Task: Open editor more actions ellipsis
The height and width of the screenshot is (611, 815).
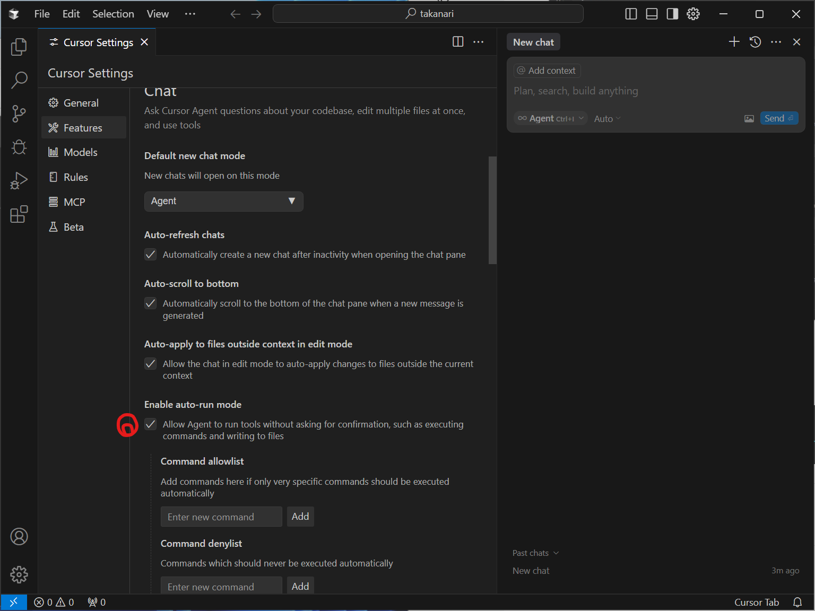Action: [x=479, y=42]
